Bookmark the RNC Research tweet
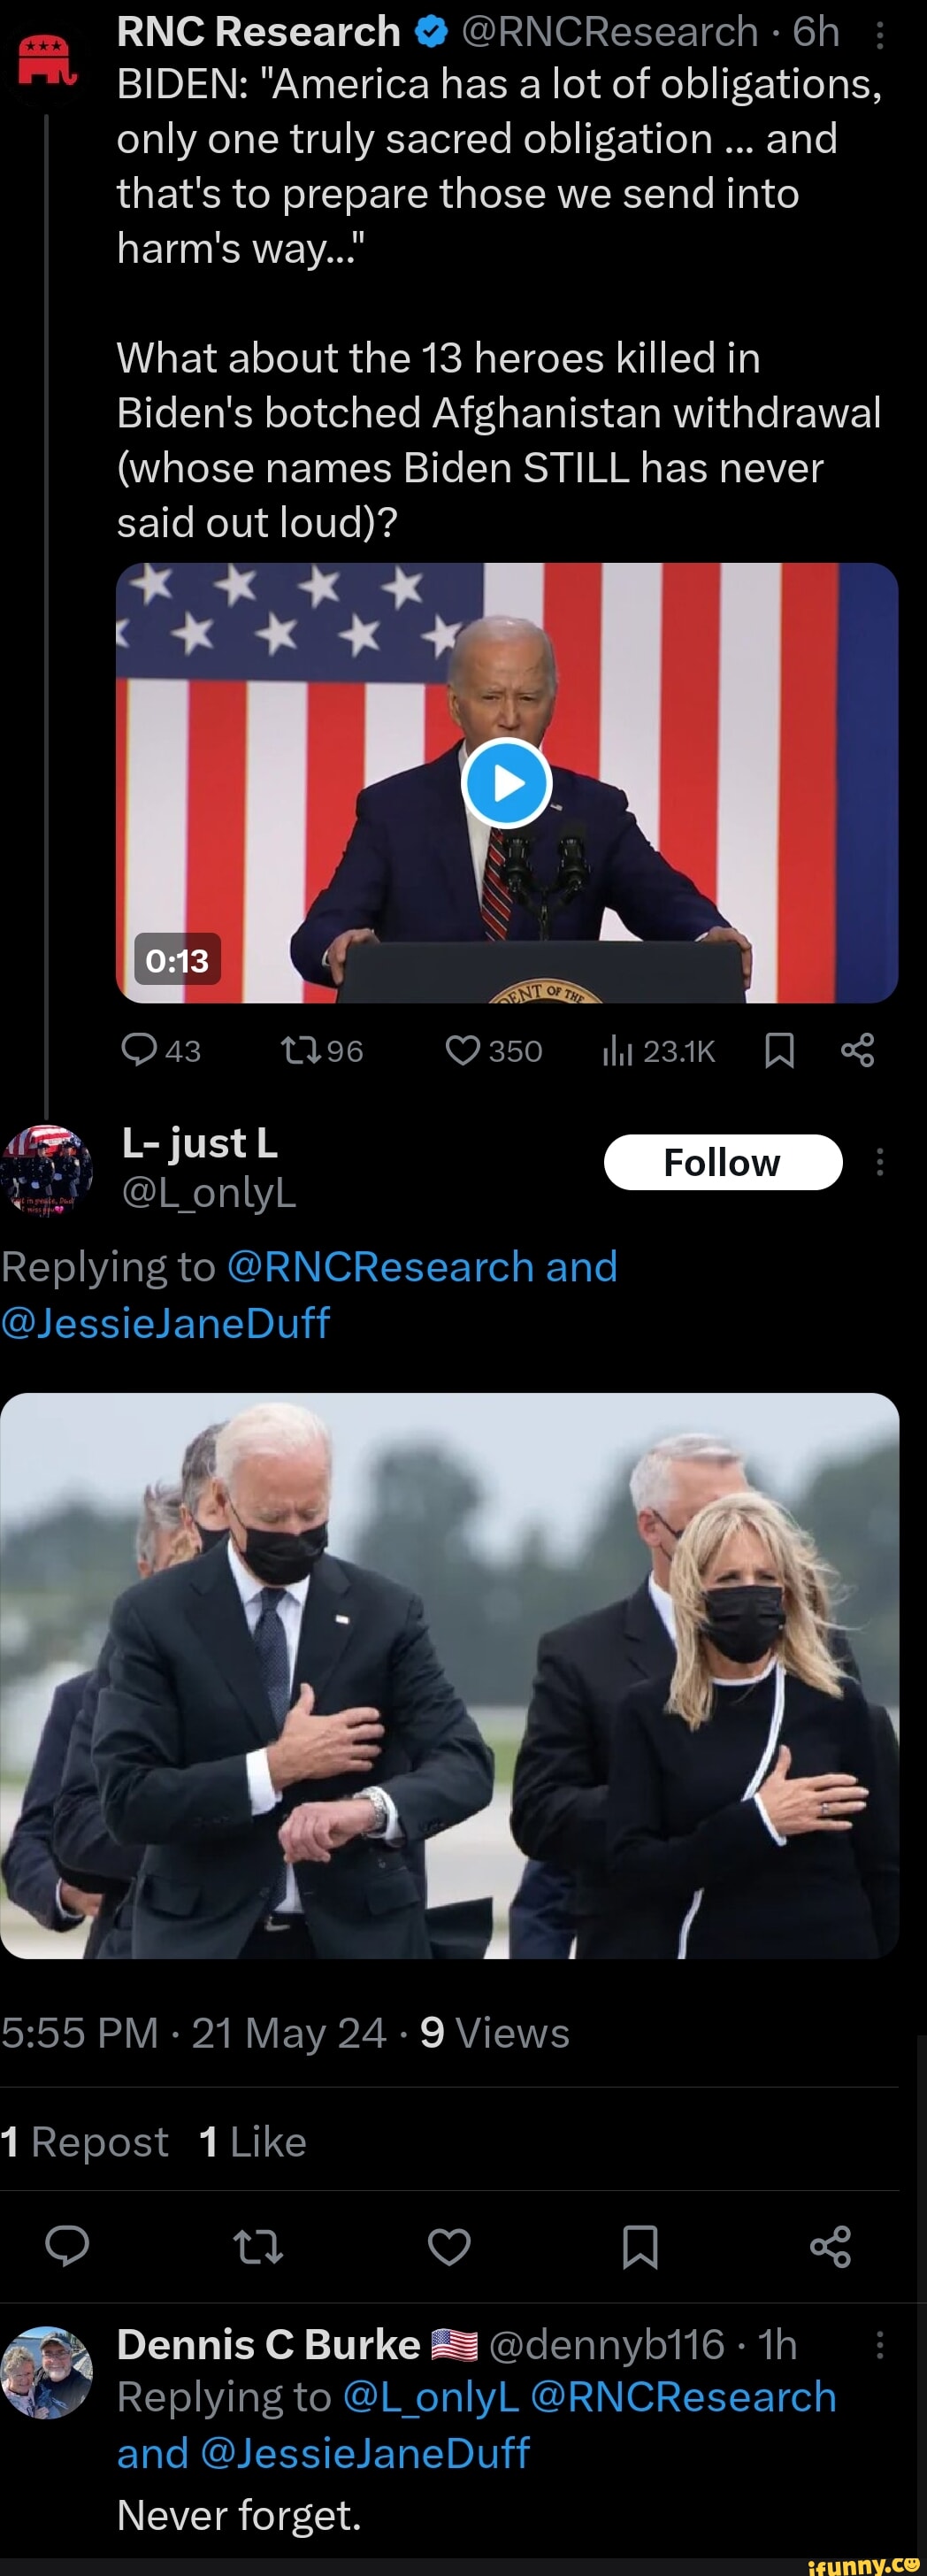 pos(779,1050)
